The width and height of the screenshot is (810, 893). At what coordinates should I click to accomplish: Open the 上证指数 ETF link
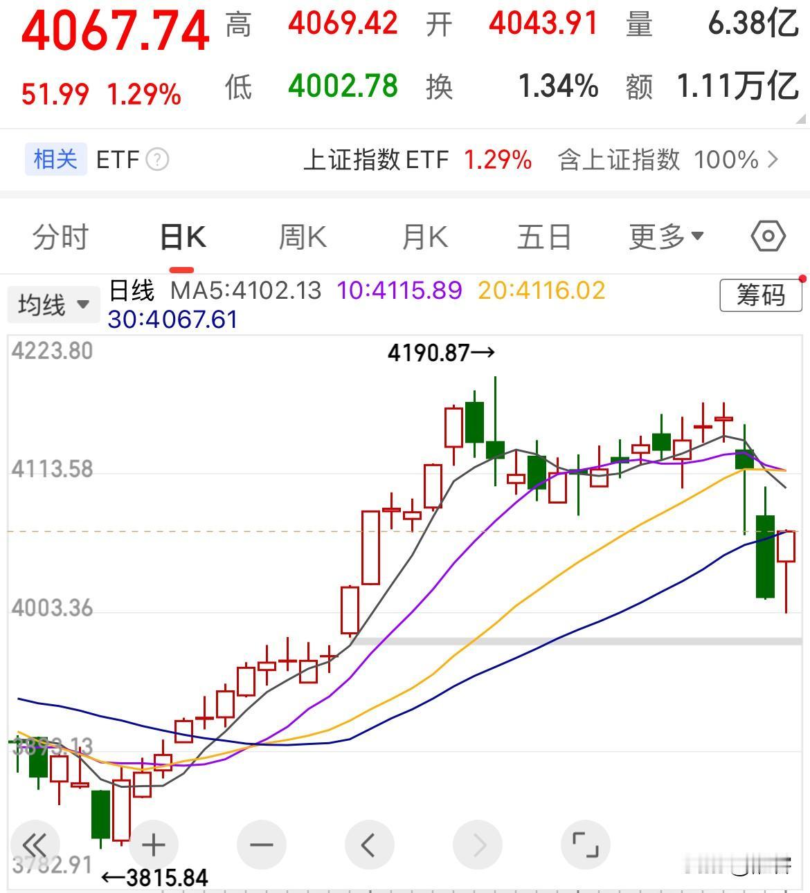377,160
